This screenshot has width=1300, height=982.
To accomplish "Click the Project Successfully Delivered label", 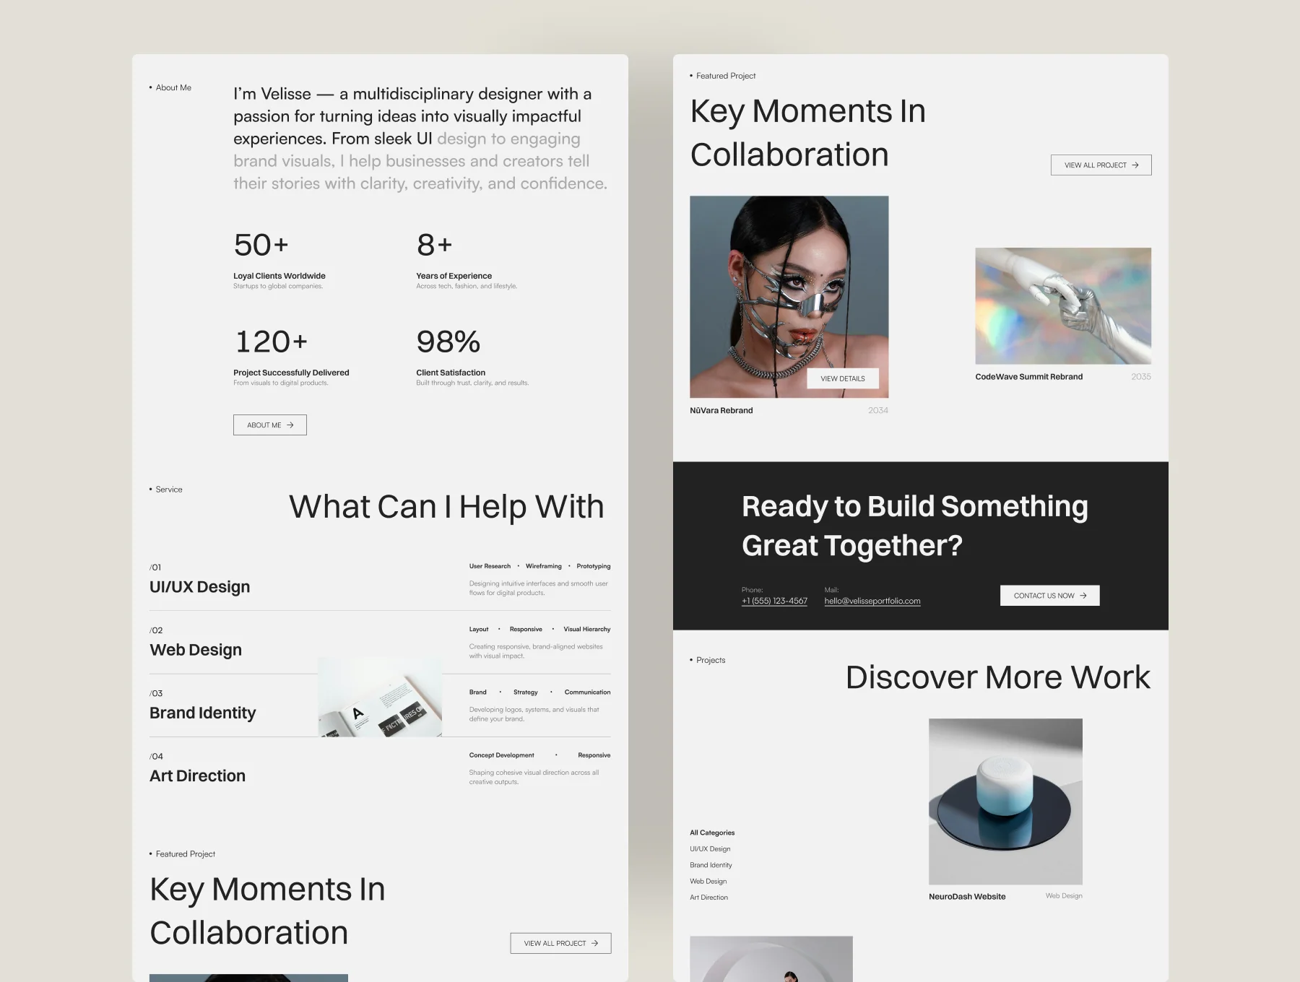I will [x=291, y=373].
